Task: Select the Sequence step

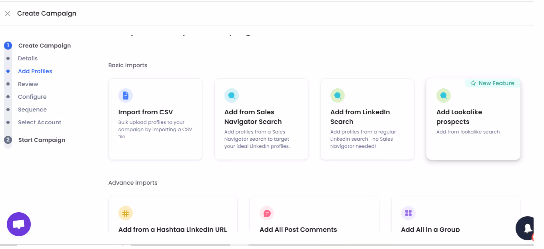Action: 32,109
